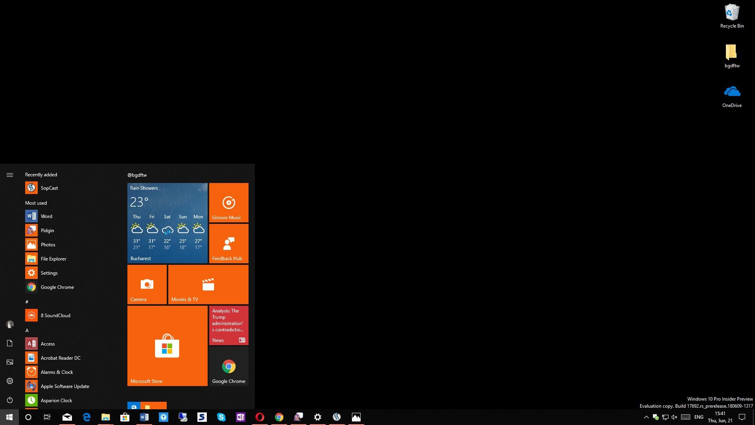
Task: Click the hamburger menu icon on Start
Action: [9, 174]
